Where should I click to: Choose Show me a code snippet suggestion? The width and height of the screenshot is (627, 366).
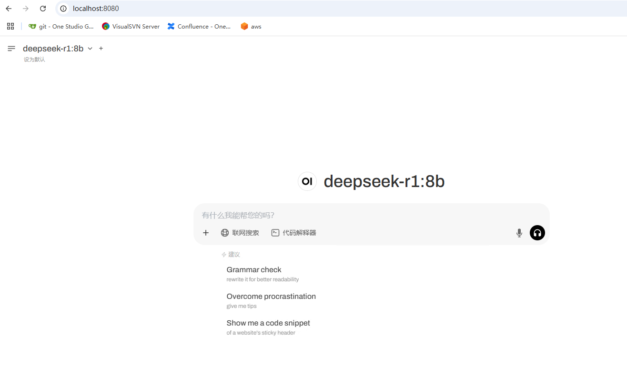(268, 327)
